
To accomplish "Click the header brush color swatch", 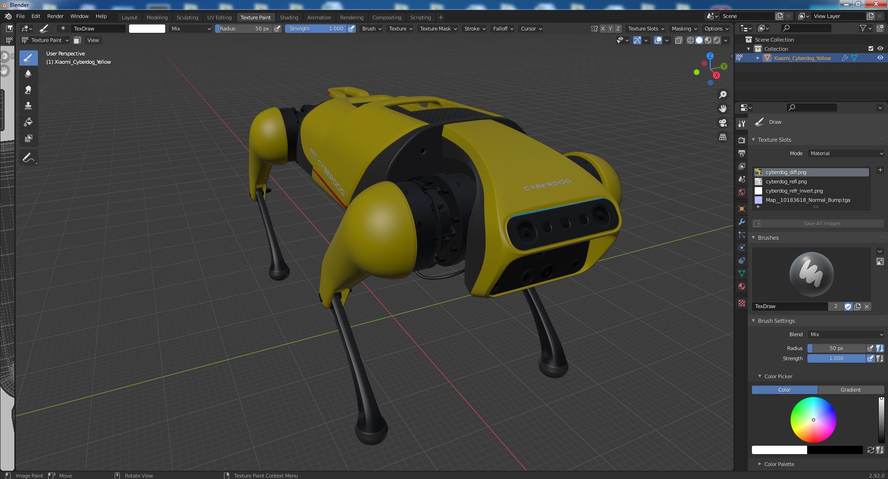I will point(147,29).
